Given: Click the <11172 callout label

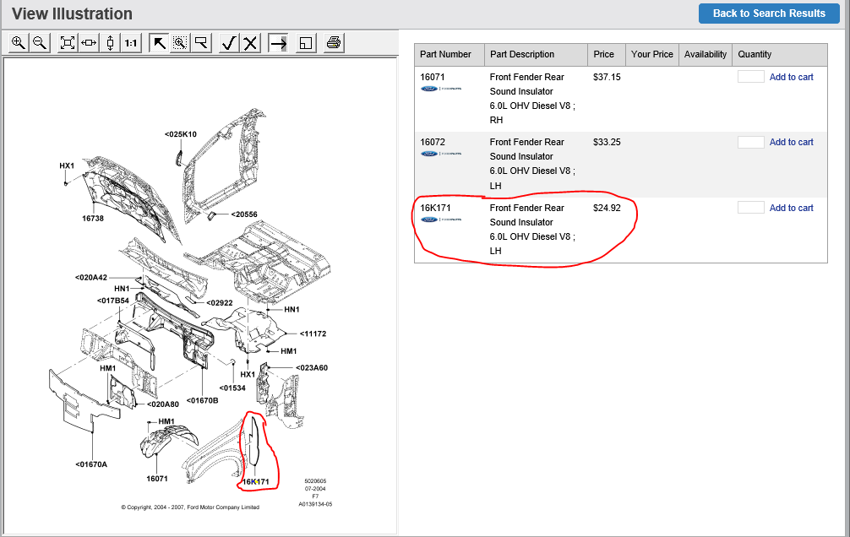Looking at the screenshot, I should point(313,334).
